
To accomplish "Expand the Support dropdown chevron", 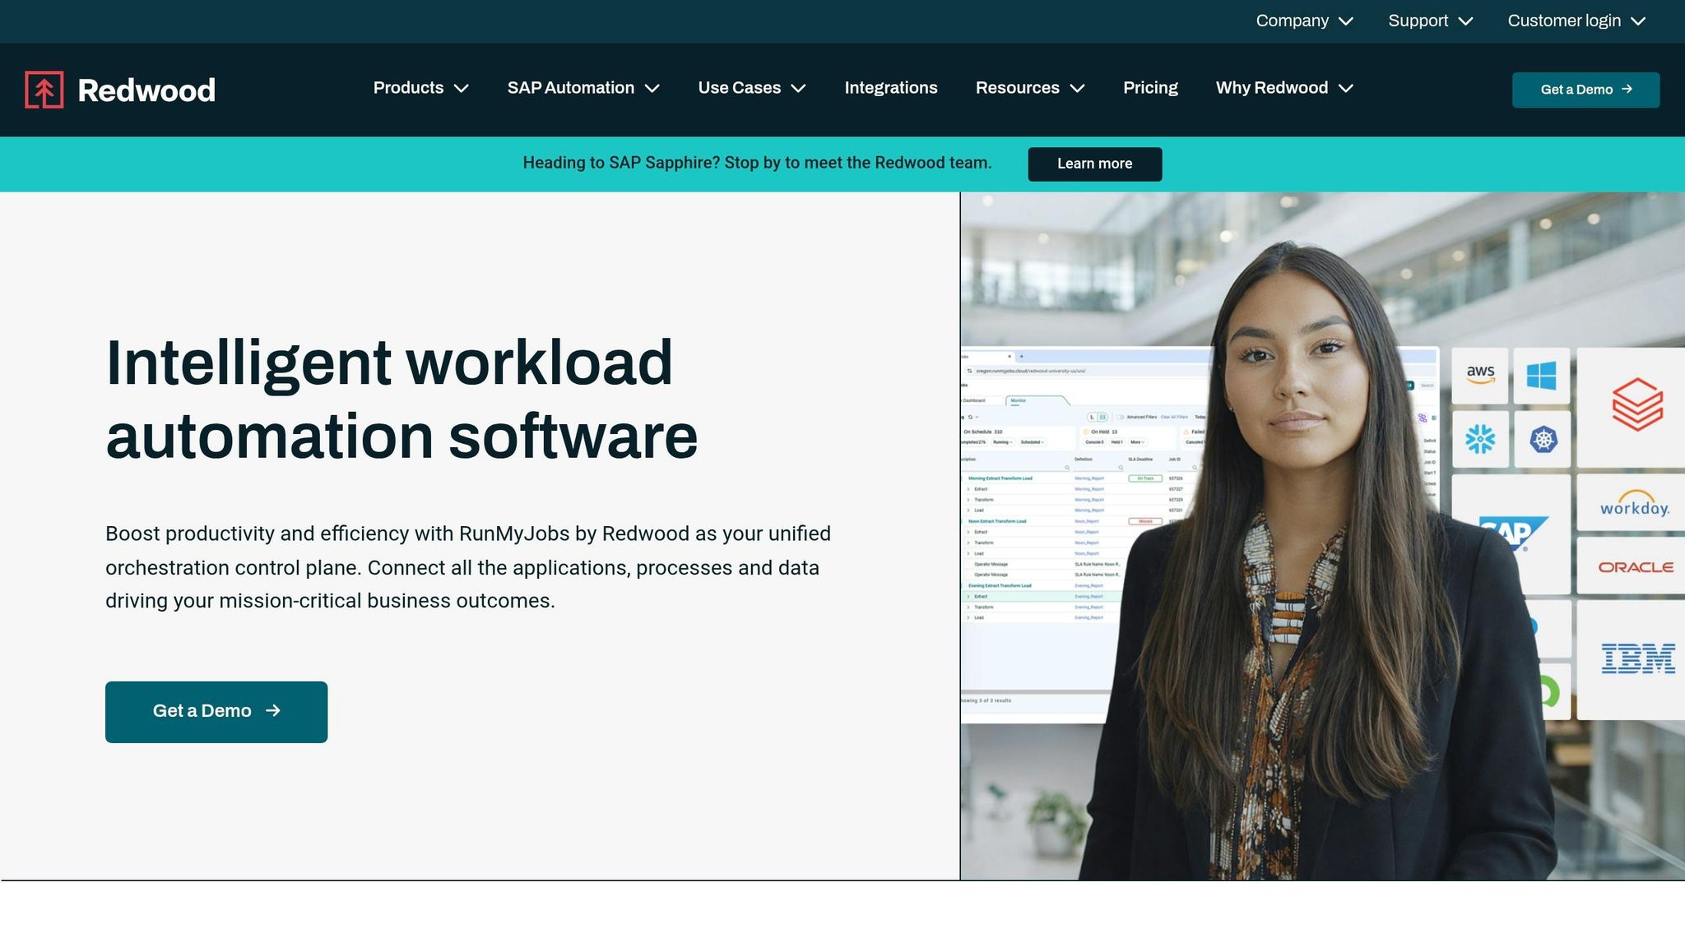I will pyautogui.click(x=1465, y=21).
